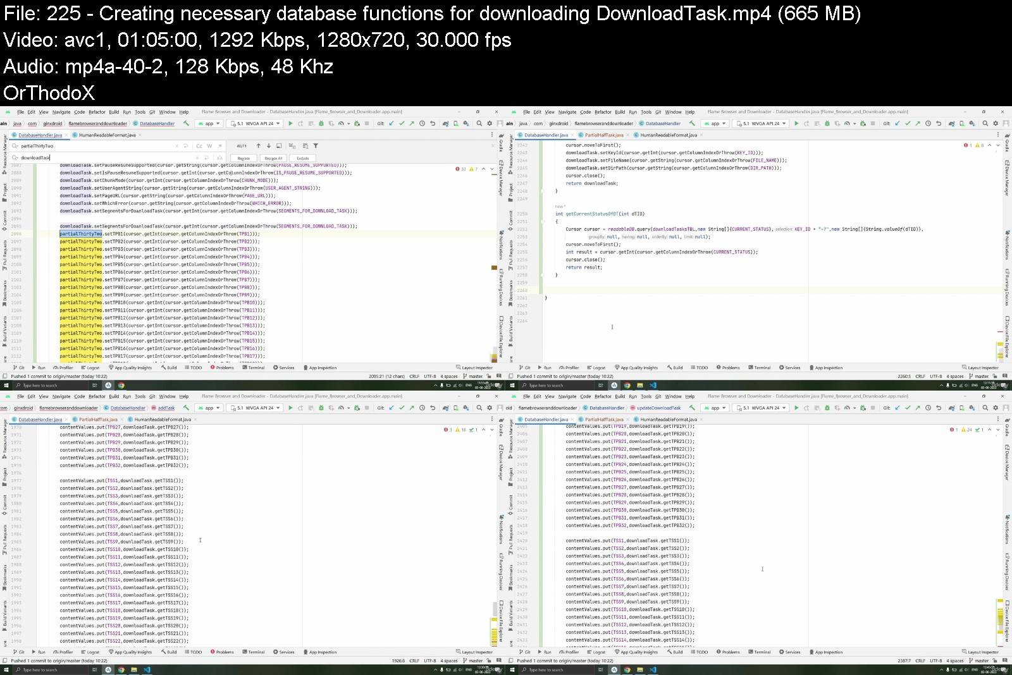Open Gradle tool window in top-left window

point(500,143)
